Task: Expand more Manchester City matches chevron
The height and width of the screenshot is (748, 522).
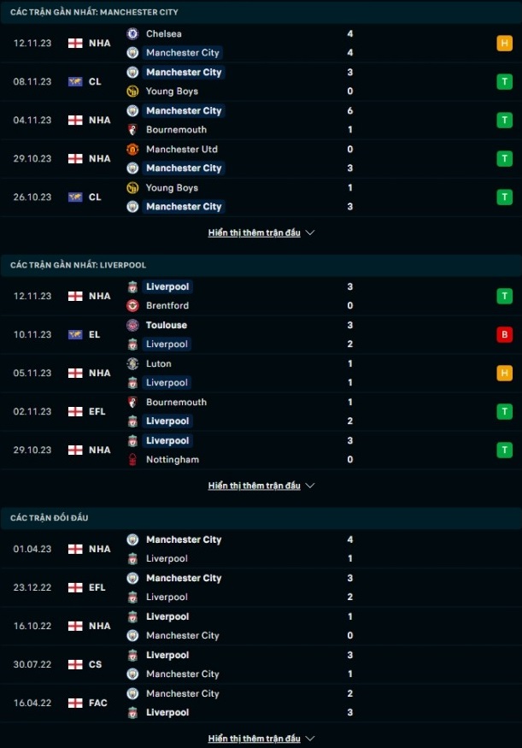Action: [x=310, y=233]
